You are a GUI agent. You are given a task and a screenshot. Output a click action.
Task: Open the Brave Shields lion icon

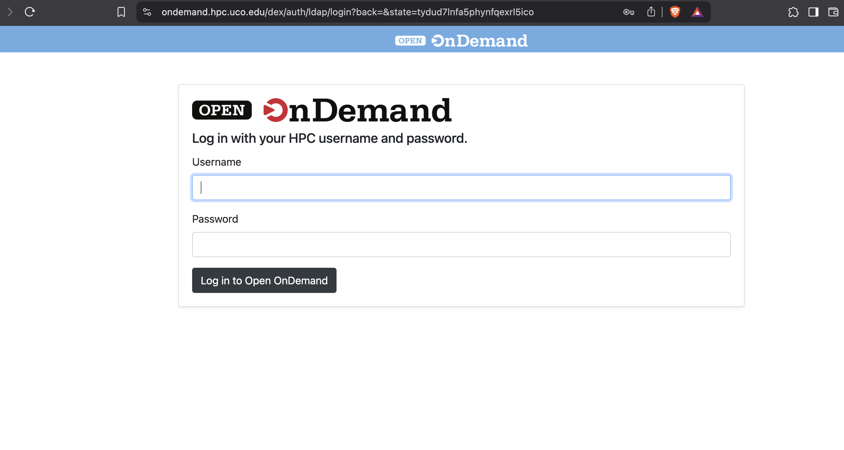click(675, 12)
